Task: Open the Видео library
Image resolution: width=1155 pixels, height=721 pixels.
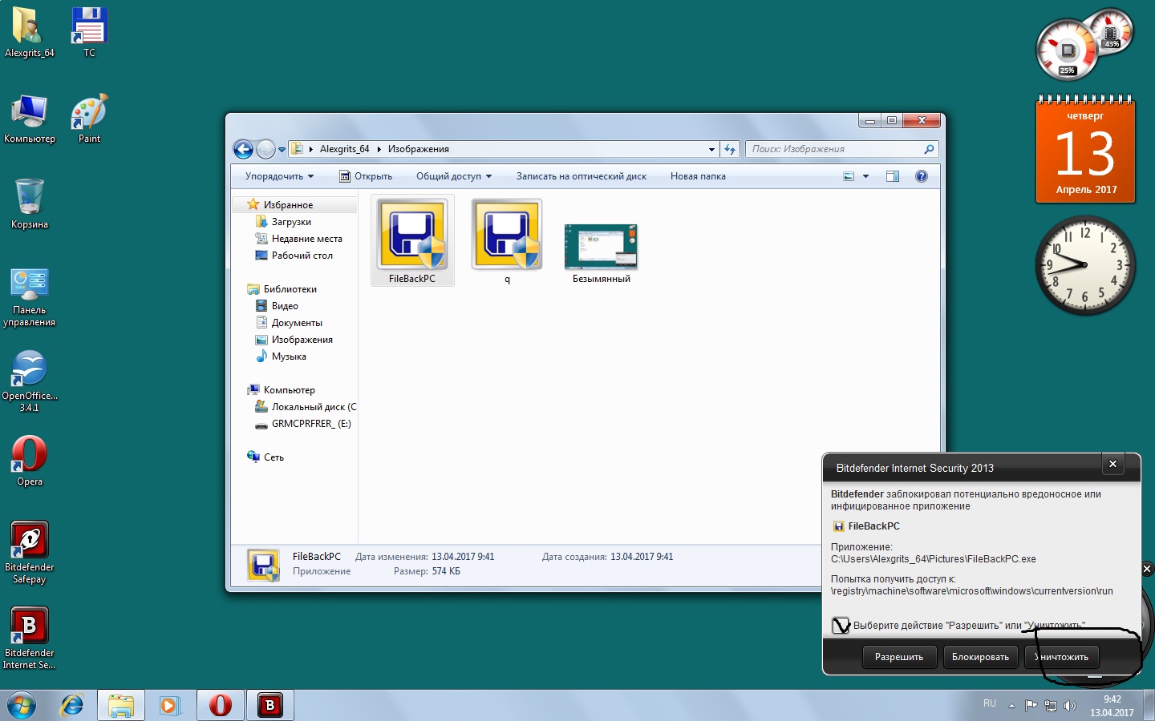Action: (x=277, y=306)
